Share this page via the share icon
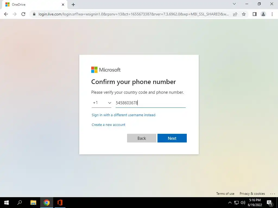The width and height of the screenshot is (278, 208). [x=235, y=14]
